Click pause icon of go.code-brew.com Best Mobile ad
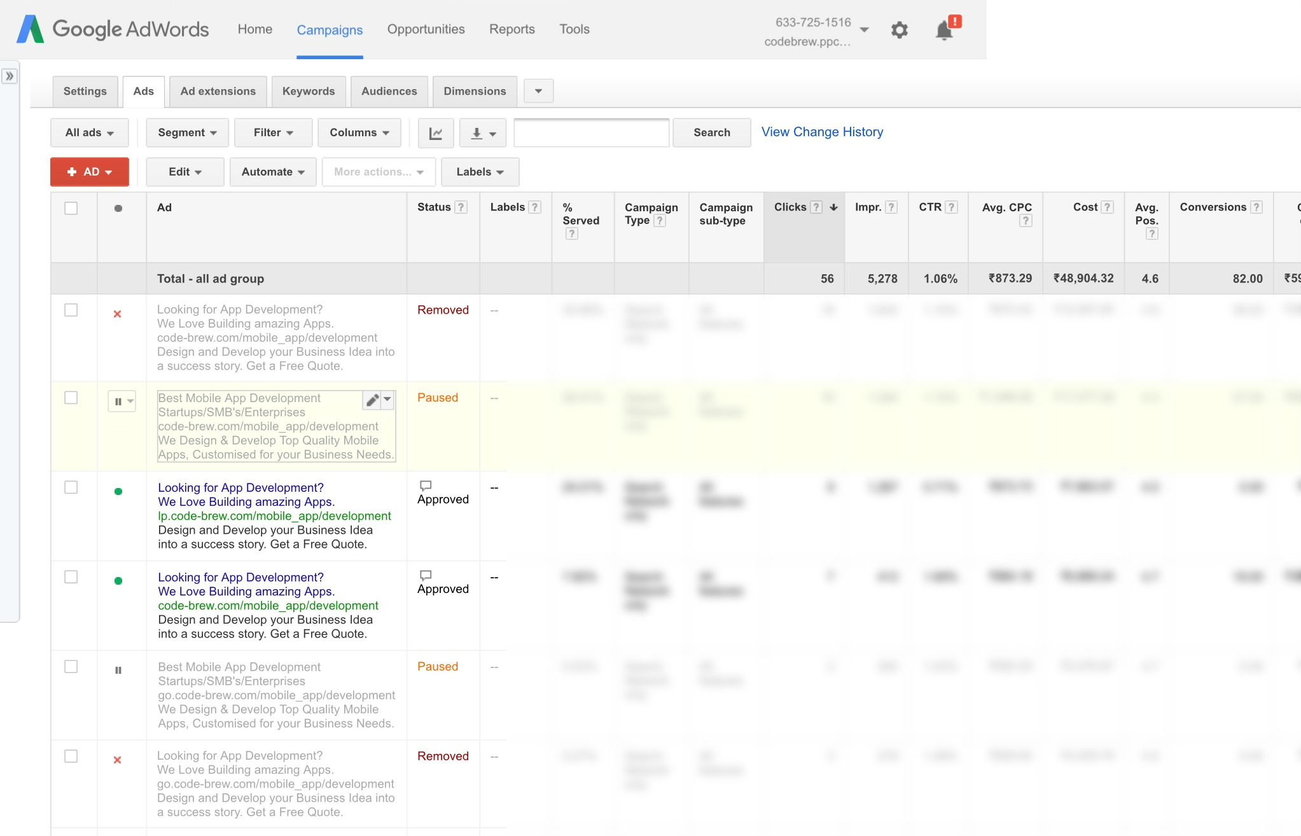Viewport: 1301px width, 836px height. 118,670
